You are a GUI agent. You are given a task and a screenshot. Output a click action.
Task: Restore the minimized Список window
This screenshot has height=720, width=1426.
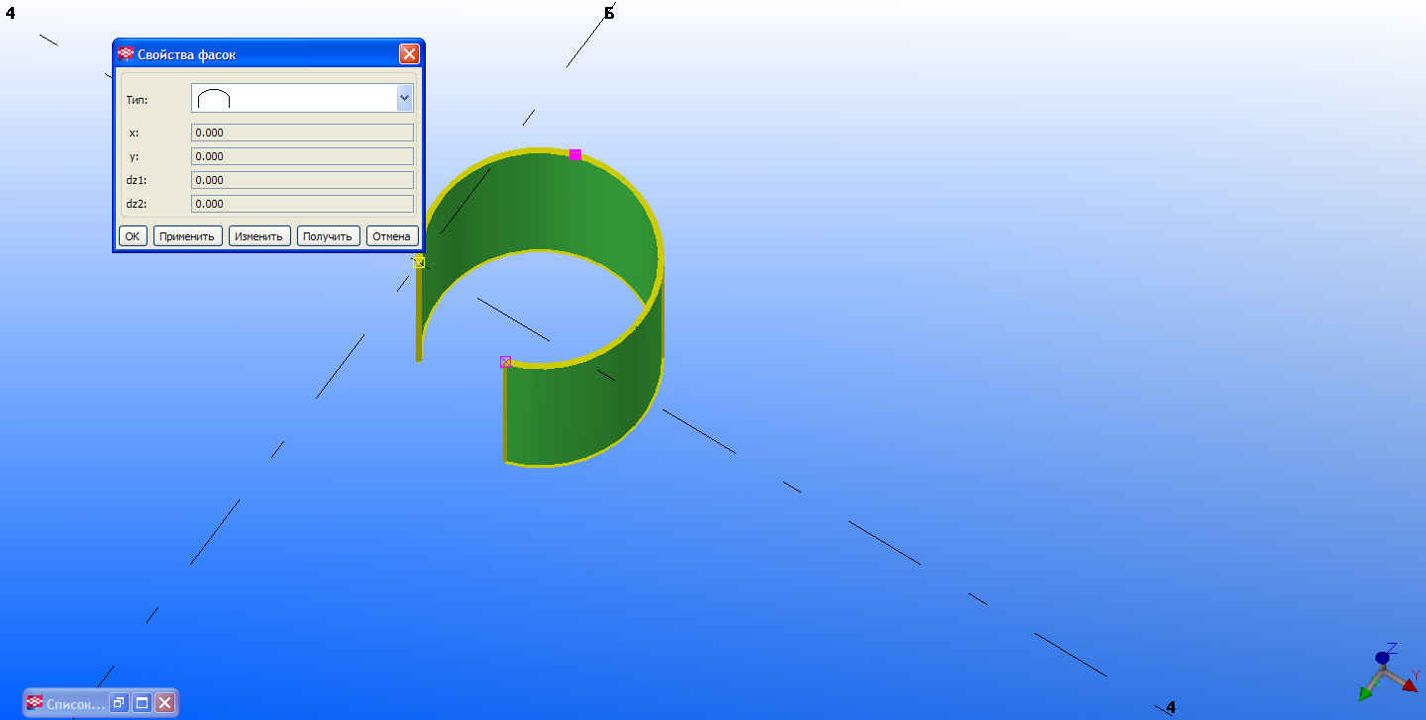pos(119,703)
